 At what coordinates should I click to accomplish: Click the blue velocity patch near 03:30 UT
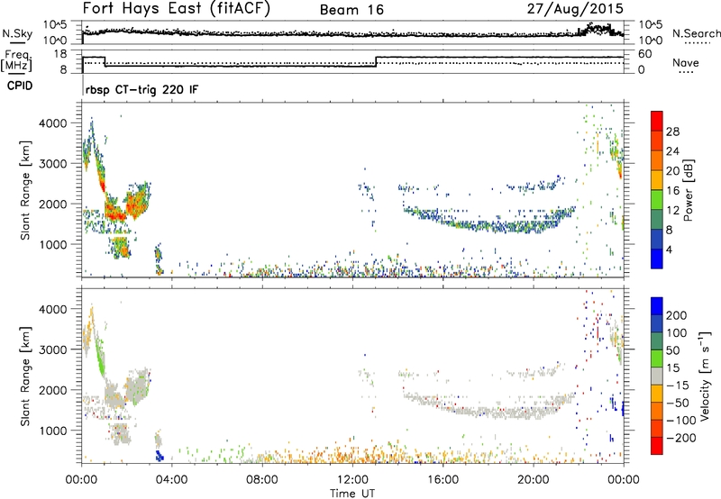click(x=160, y=456)
